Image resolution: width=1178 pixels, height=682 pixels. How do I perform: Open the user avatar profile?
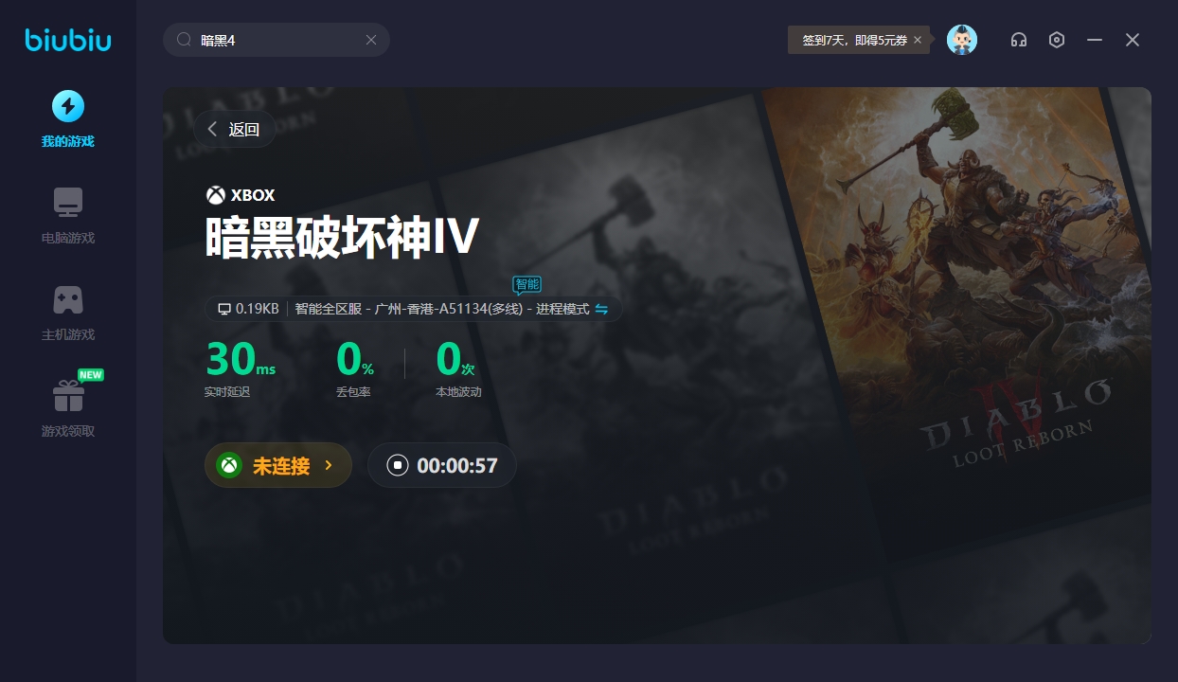(961, 40)
